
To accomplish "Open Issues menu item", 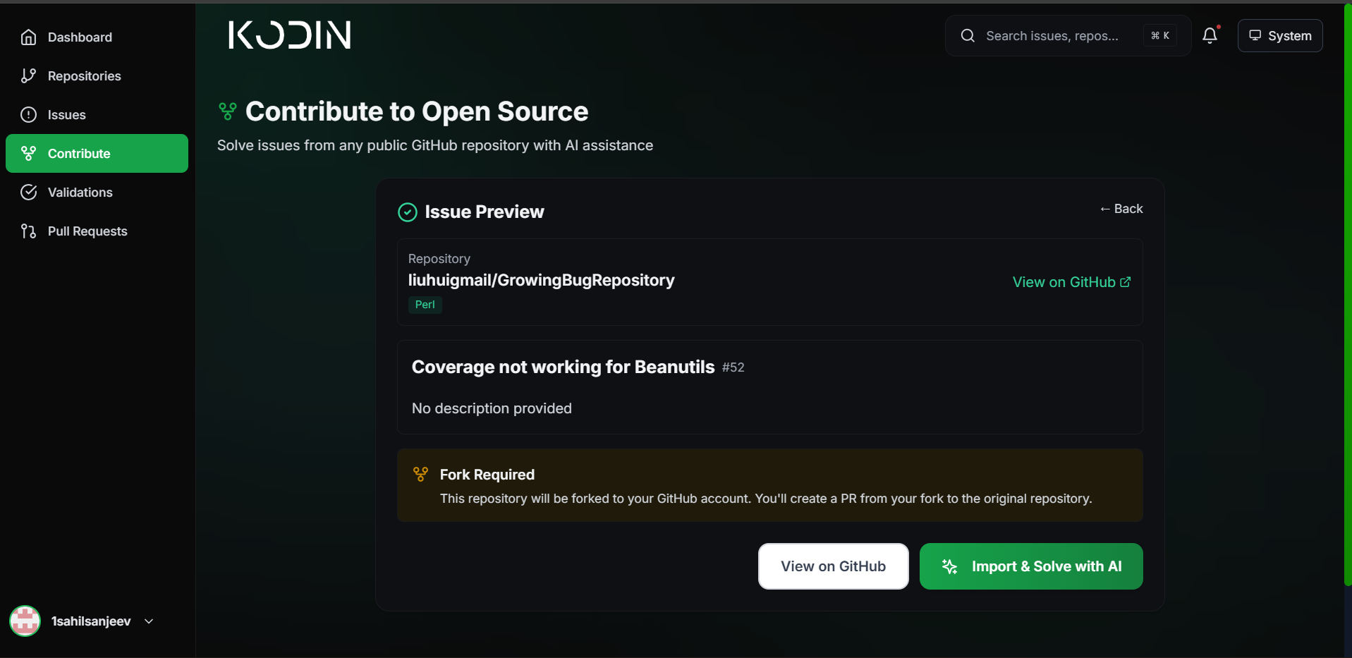I will click(97, 115).
